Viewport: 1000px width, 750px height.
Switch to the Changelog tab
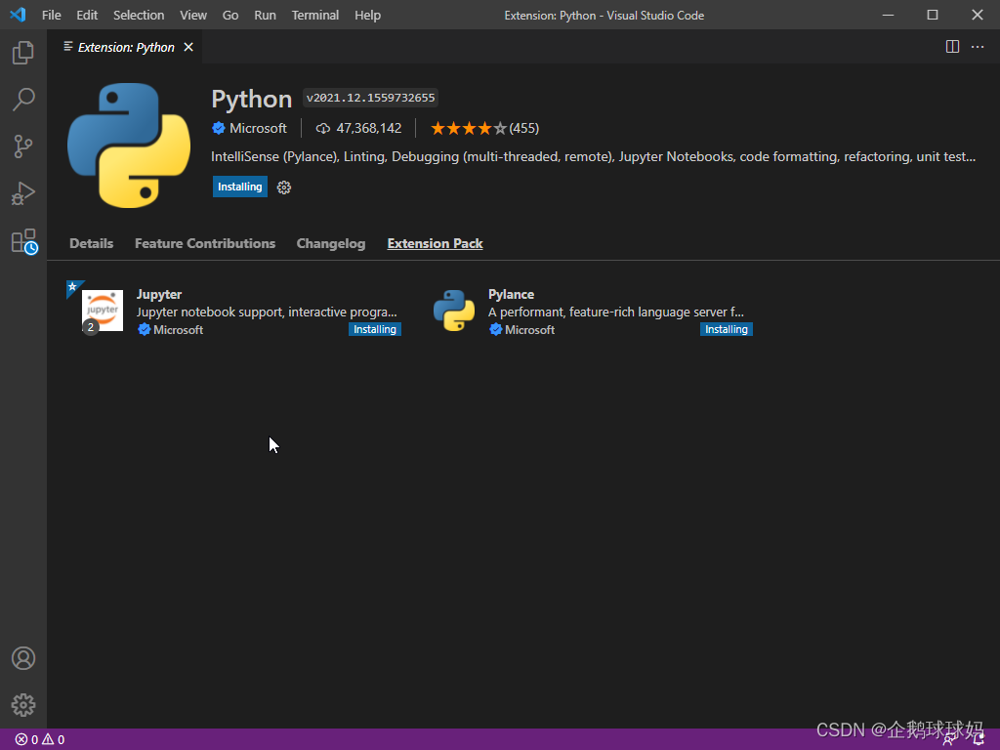coord(330,243)
